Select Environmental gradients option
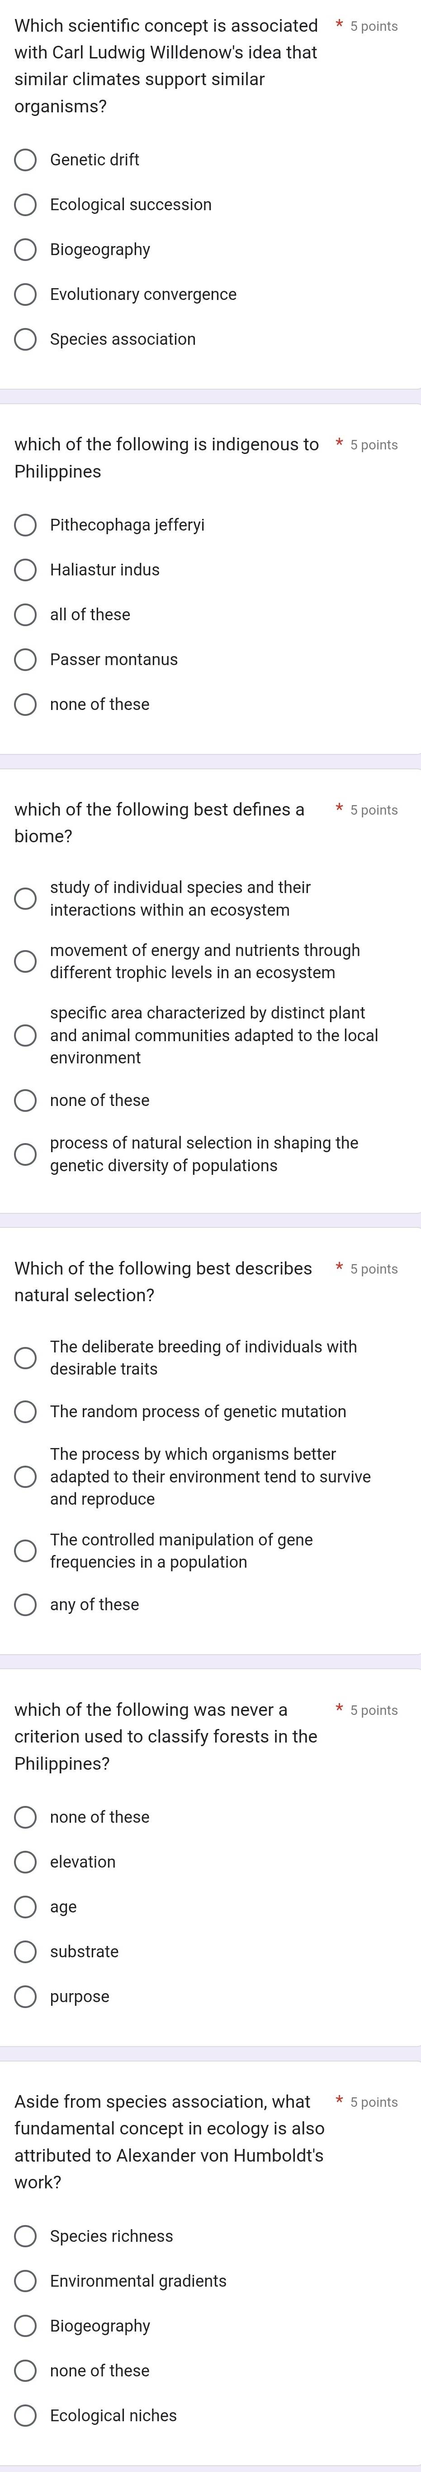421x2472 pixels. tap(26, 2281)
